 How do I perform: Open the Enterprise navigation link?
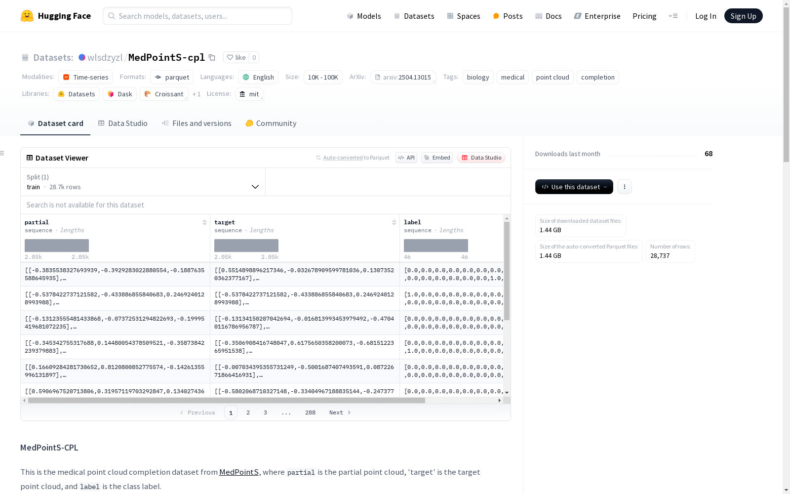tap(597, 16)
